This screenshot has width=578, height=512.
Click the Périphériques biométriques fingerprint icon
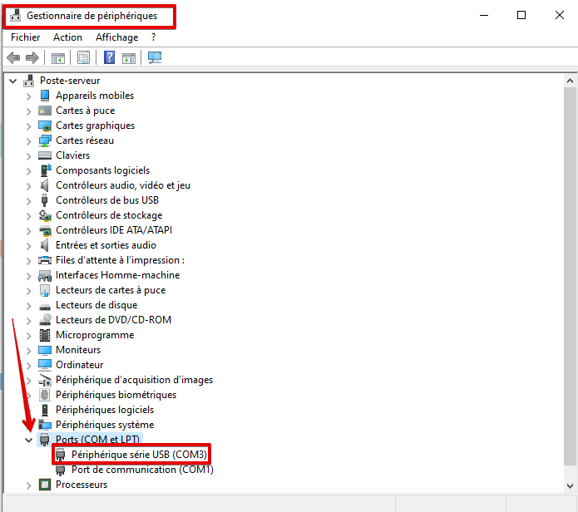click(x=45, y=395)
